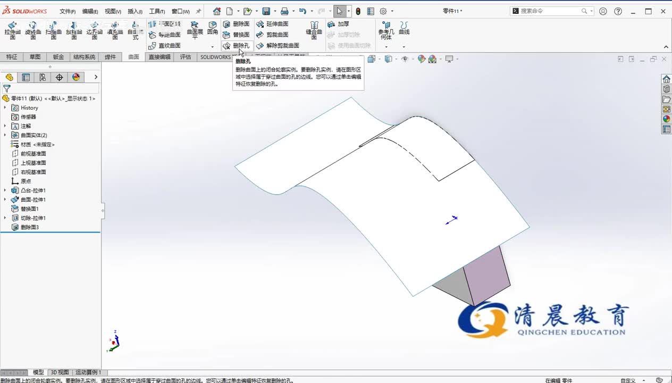Open the options gear icon
672x383 pixels.
click(383, 11)
